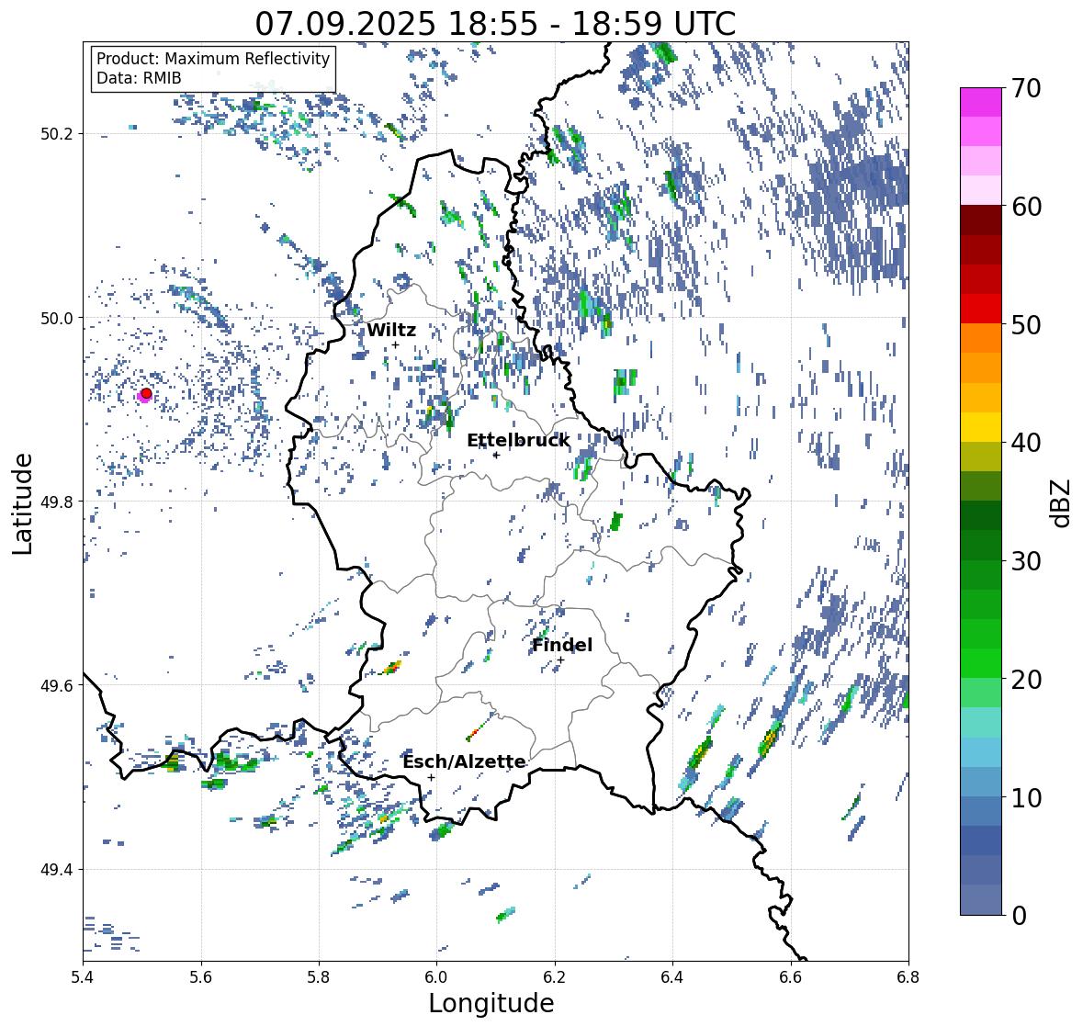
Task: Click the 6.8 longitude tick label
Action: pos(908,976)
